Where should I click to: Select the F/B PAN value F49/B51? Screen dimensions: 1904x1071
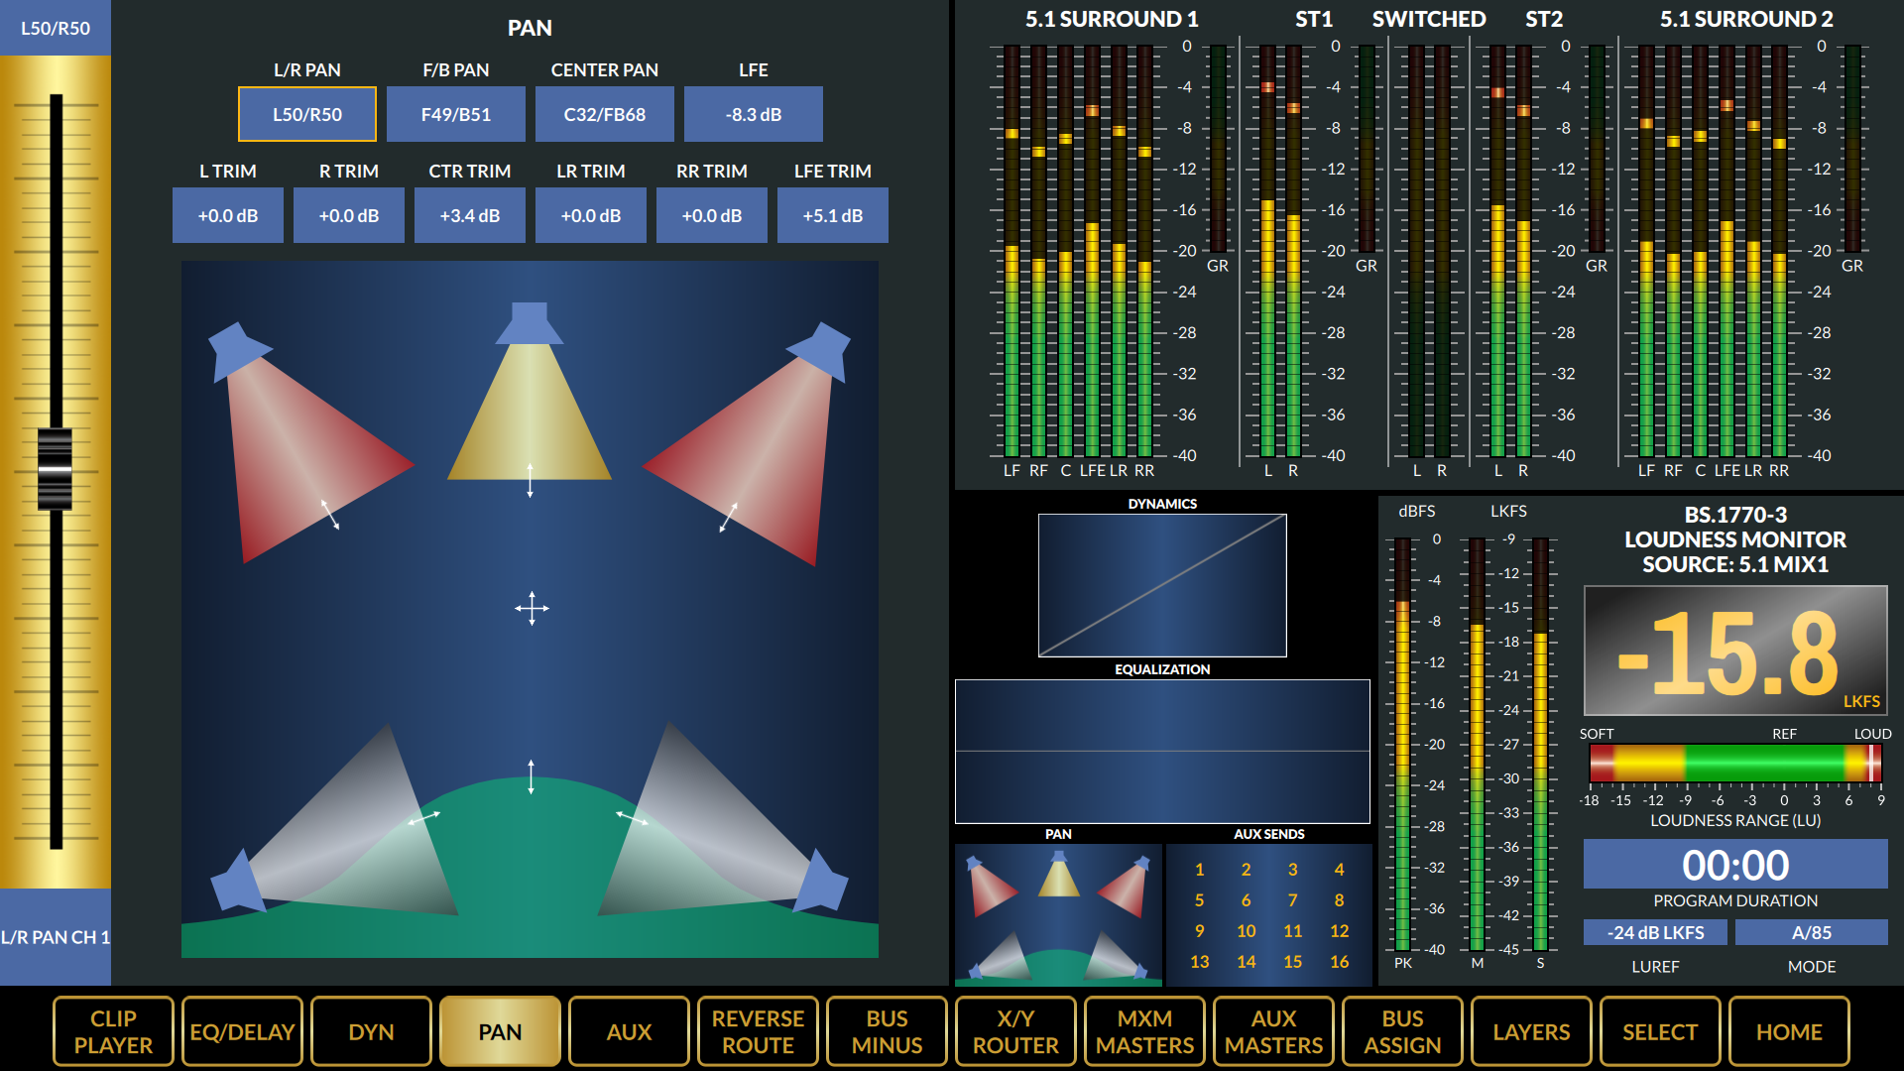pos(456,114)
